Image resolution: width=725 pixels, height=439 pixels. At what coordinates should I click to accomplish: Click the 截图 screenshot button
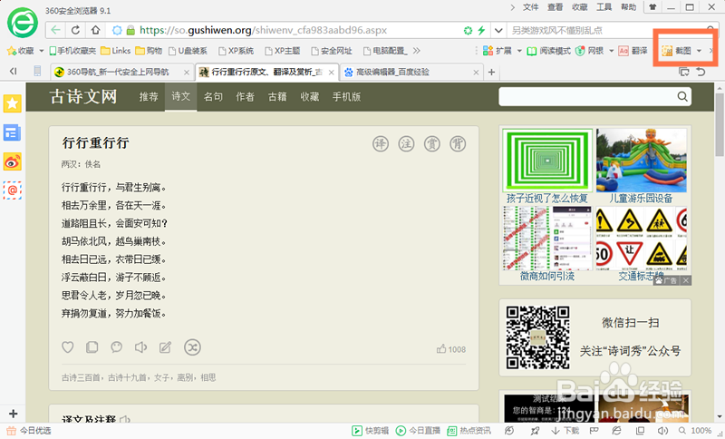[676, 51]
